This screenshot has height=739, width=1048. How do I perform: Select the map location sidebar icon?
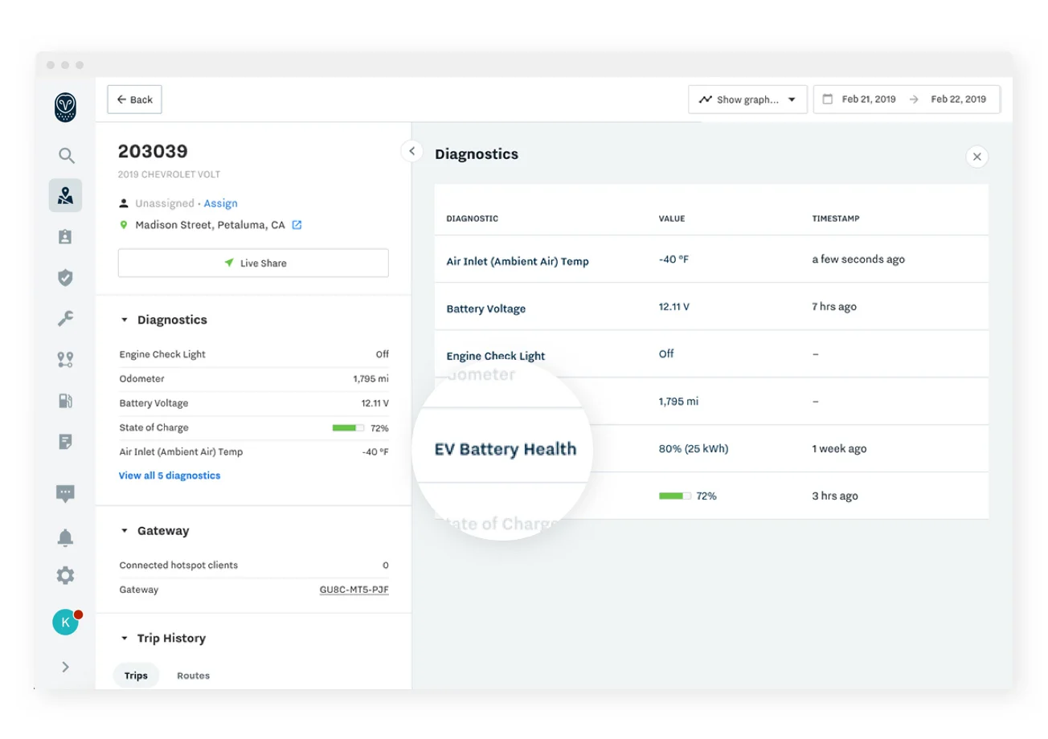click(x=65, y=195)
